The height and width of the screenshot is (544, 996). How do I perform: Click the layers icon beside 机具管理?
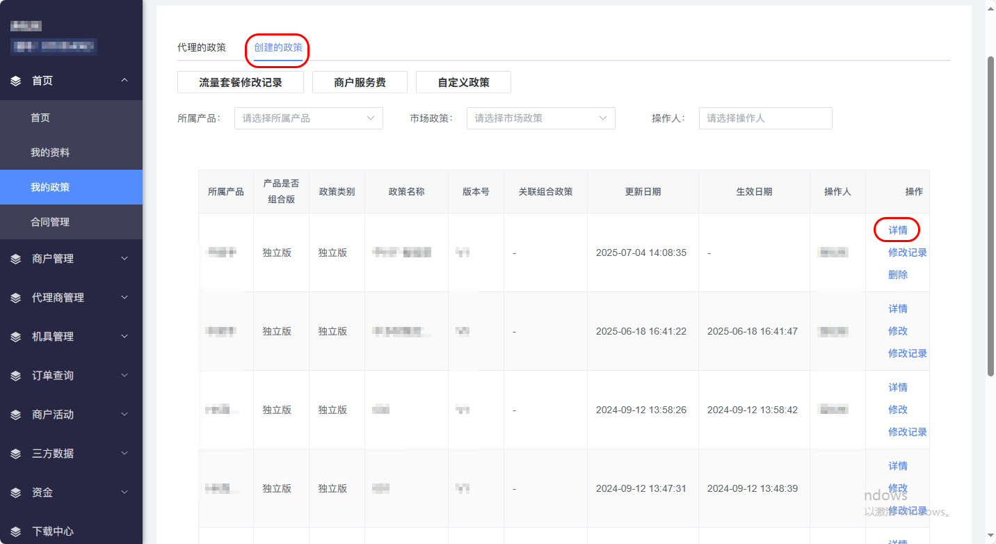point(16,337)
